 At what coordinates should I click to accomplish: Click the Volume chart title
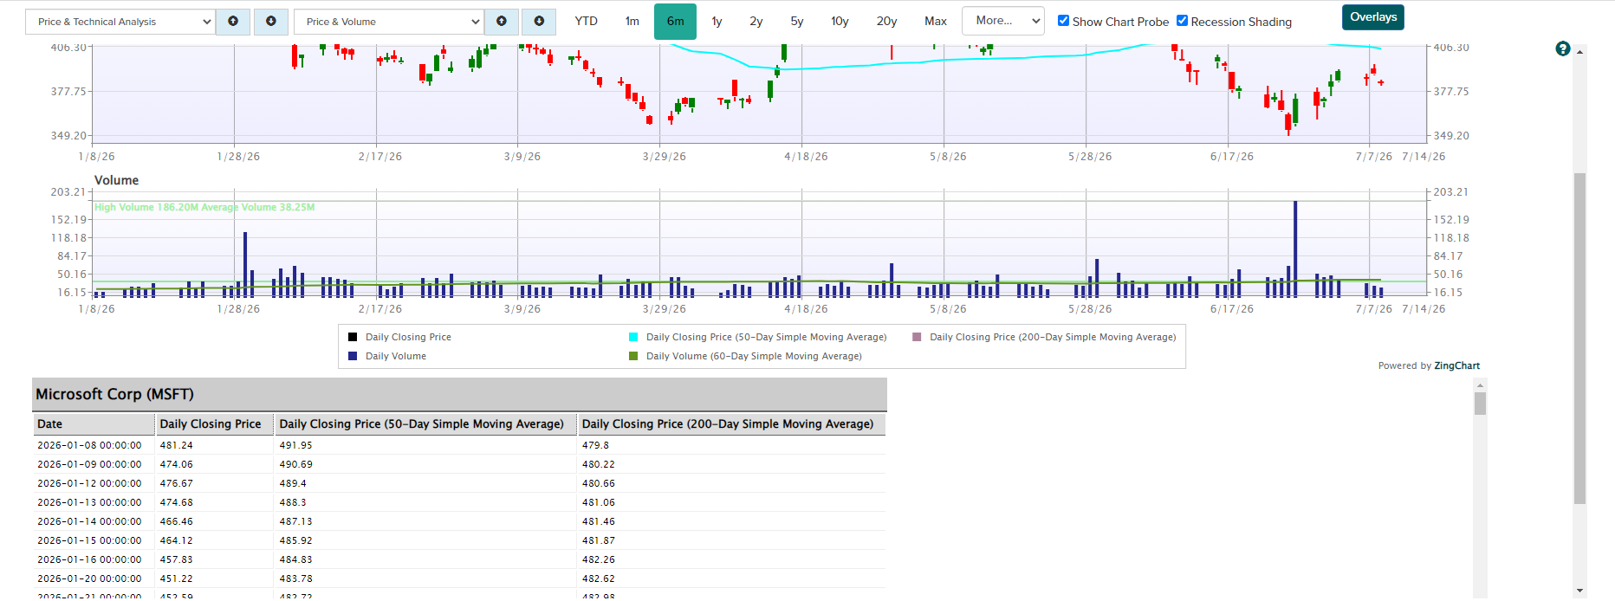pyautogui.click(x=116, y=180)
